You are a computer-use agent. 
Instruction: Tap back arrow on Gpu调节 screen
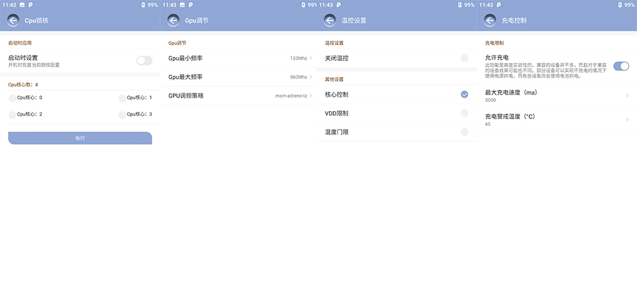[173, 20]
